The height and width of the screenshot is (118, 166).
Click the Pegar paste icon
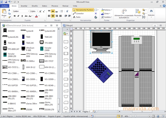(x=4, y=11)
